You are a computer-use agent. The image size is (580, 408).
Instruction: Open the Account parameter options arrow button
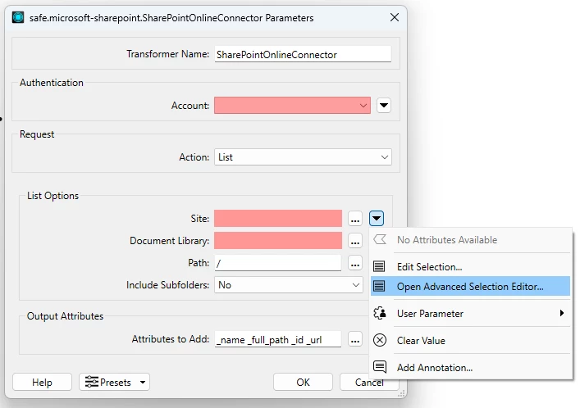coord(384,106)
